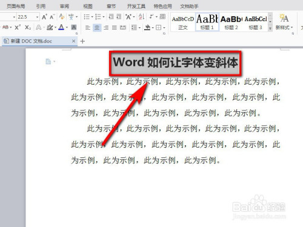Open the font name dropdown arrow
Screen dimensions: 303x227
tap(14, 17)
